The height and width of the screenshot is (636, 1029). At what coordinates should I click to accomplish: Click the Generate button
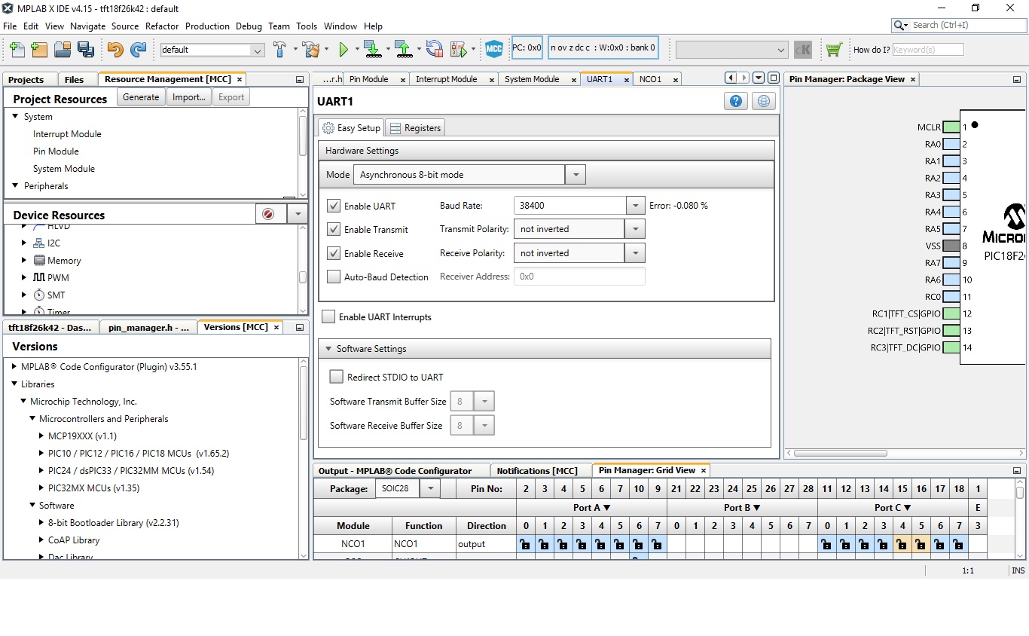[141, 97]
